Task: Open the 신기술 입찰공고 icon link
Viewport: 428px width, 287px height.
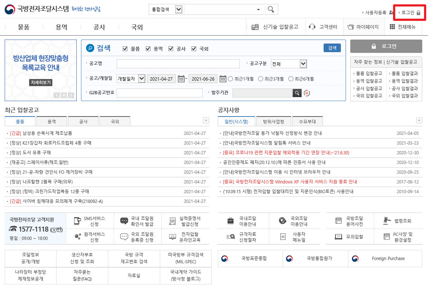Action: tap(255, 27)
